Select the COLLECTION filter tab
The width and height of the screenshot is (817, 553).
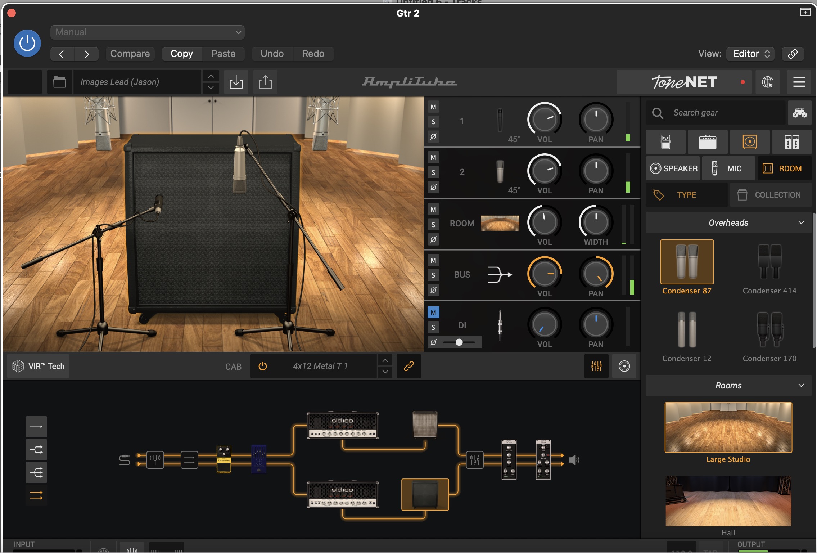(x=771, y=195)
